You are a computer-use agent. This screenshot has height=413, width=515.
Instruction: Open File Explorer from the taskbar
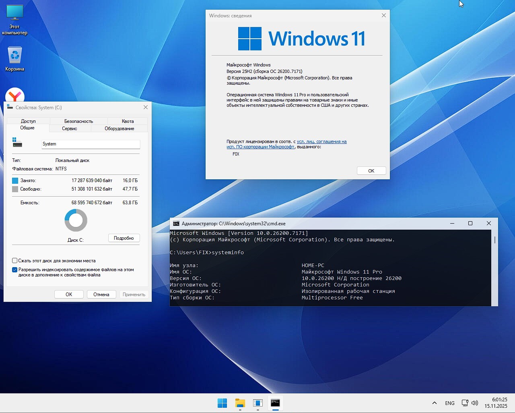(240, 403)
